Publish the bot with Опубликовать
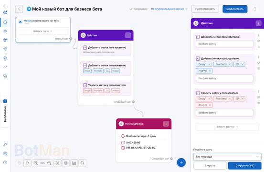This screenshot has width=264, height=172. pos(235,9)
